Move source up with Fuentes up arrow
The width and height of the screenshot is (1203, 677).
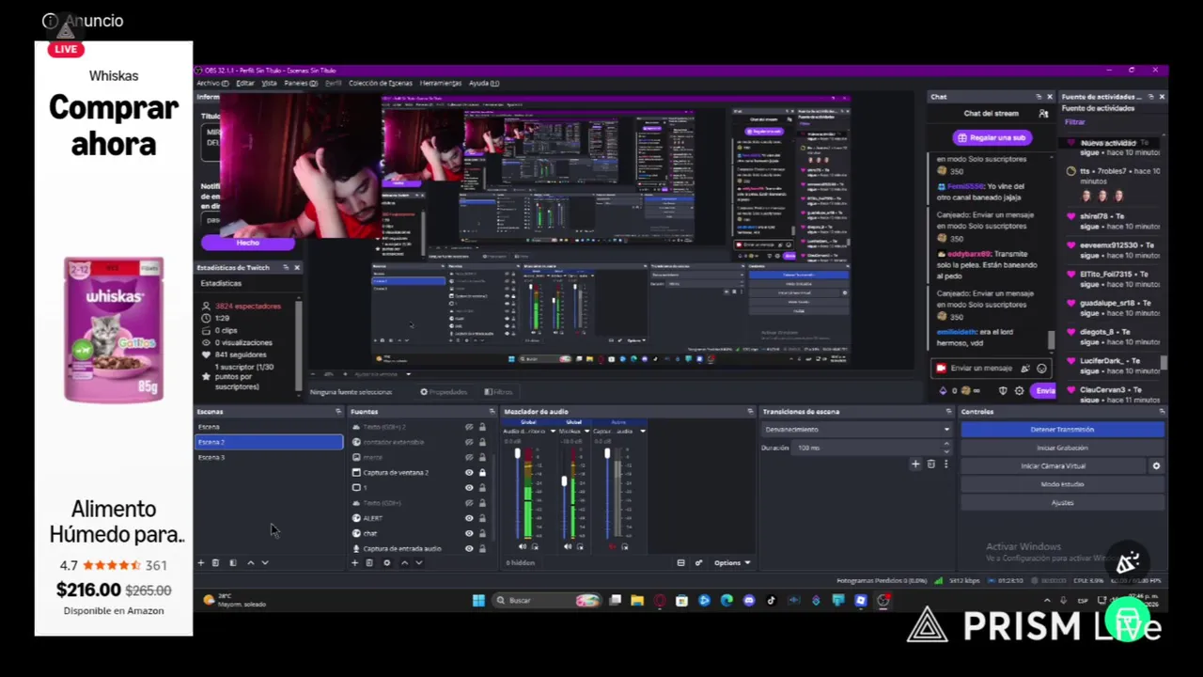coord(404,562)
